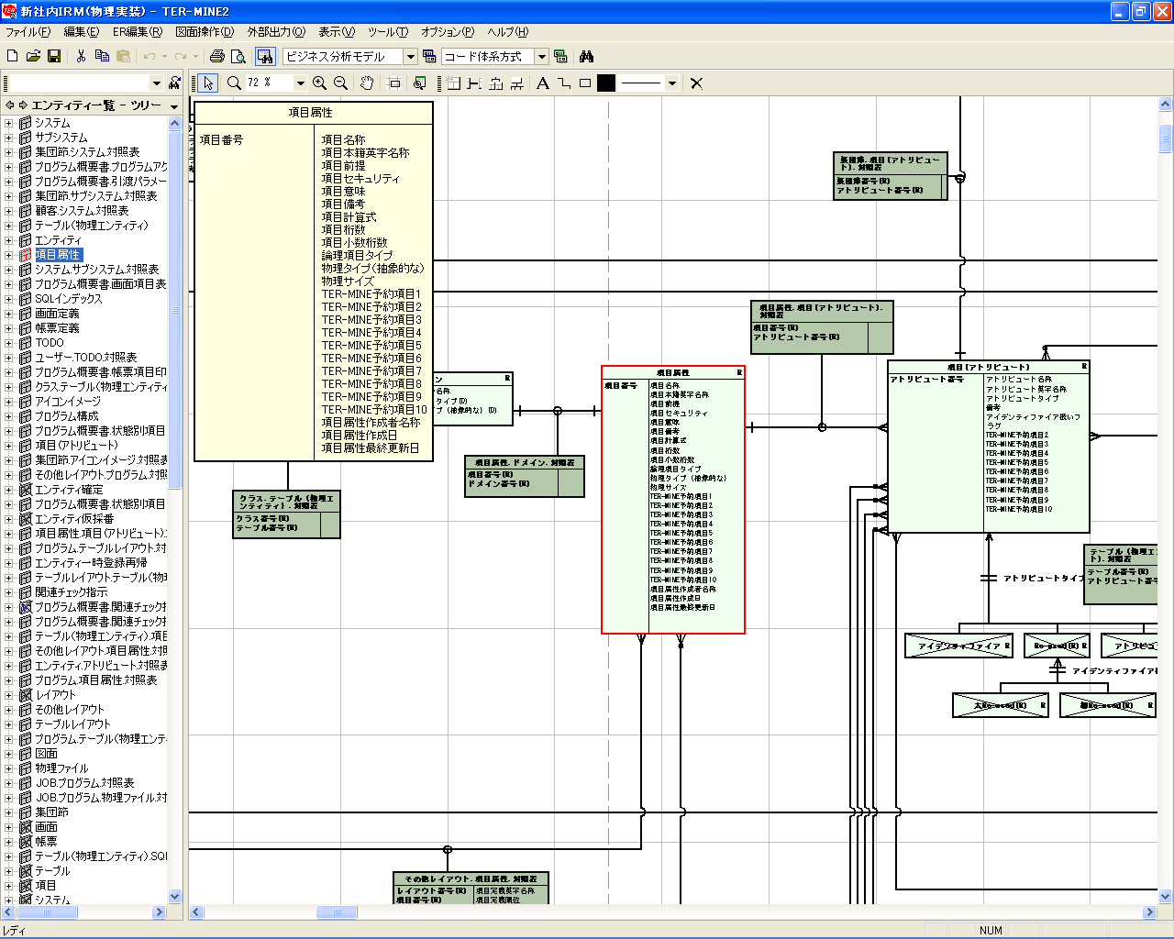Select 物理ファイル in the entity tree
The width and height of the screenshot is (1174, 939).
pyautogui.click(x=61, y=768)
